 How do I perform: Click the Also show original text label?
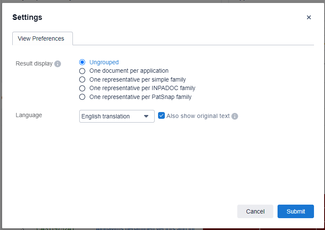coord(198,116)
